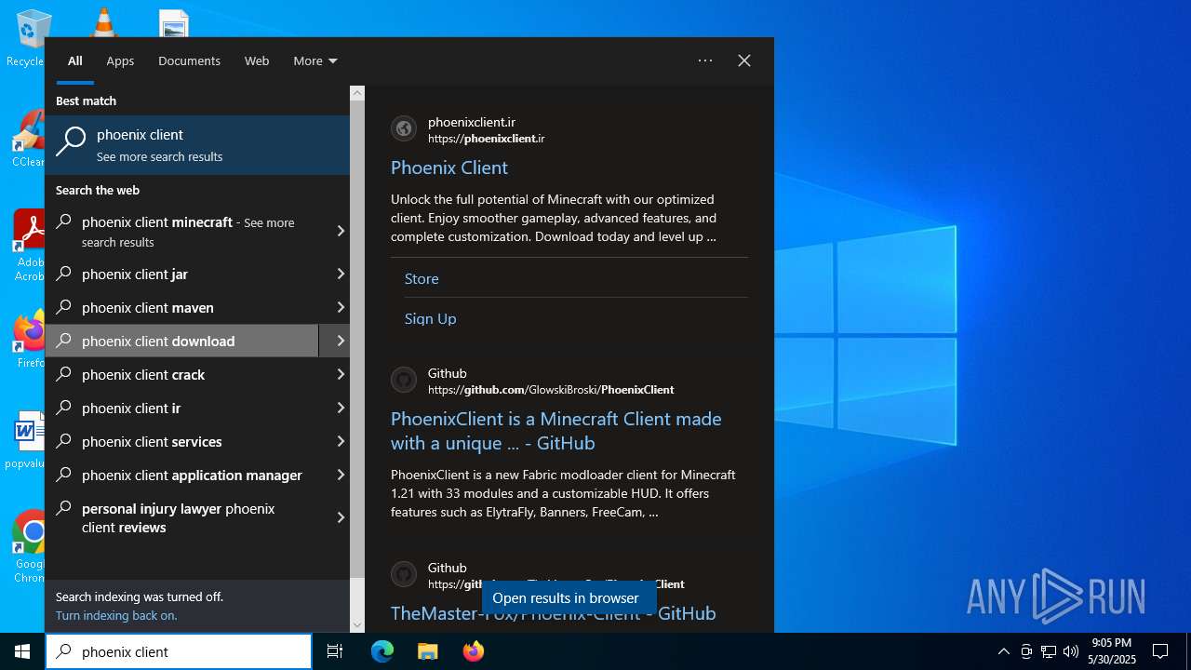1191x670 pixels.
Task: Select the Word document desktop icon
Action: [x=28, y=439]
